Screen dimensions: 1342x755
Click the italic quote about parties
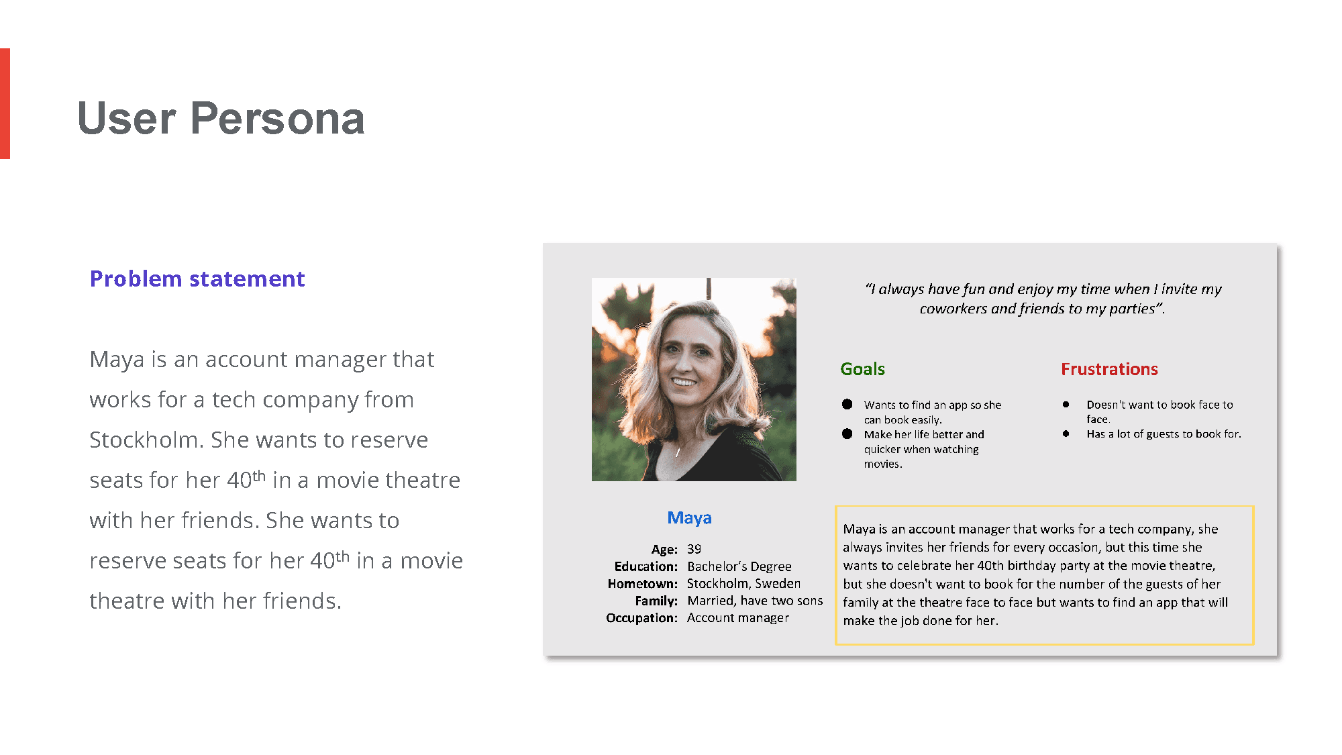point(1042,299)
